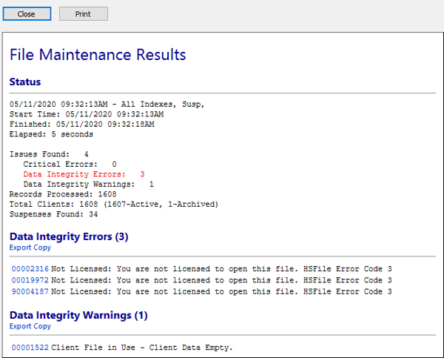Select the All Indexes, Susp, line

[107, 105]
